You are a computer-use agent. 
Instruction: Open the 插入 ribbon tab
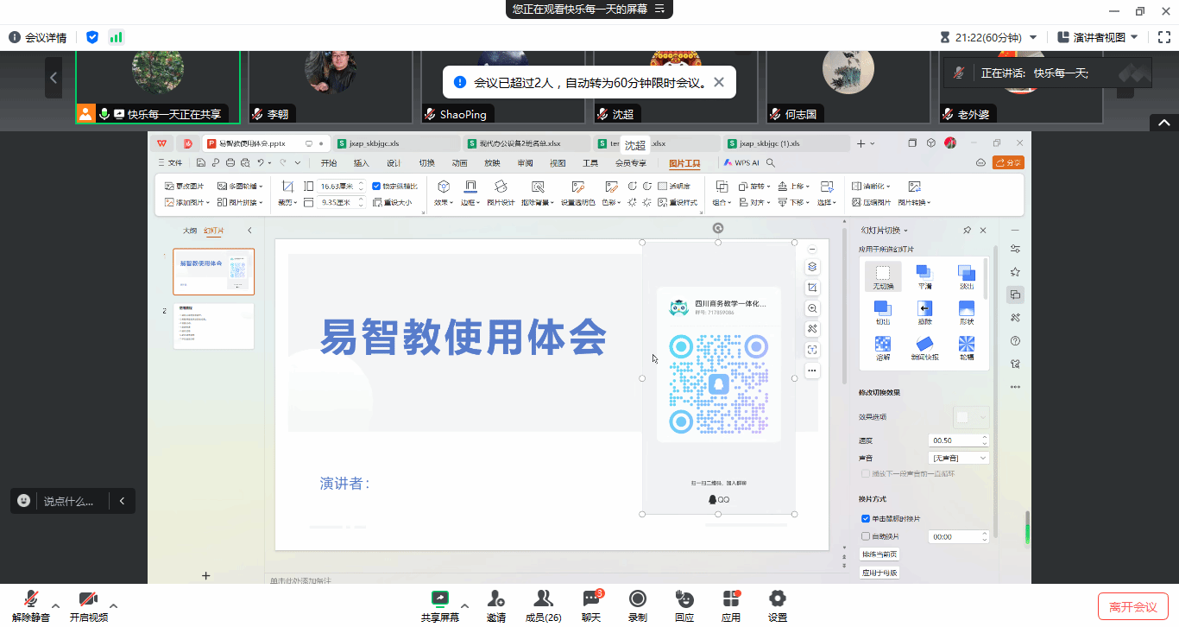pos(361,163)
